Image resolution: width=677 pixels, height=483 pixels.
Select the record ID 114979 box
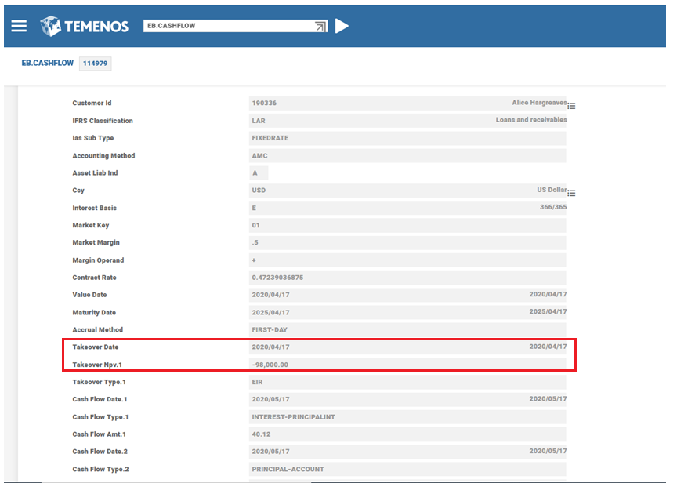pos(95,64)
